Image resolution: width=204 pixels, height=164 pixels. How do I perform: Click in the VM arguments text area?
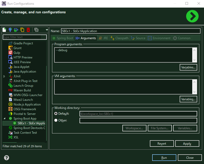tap(123, 87)
